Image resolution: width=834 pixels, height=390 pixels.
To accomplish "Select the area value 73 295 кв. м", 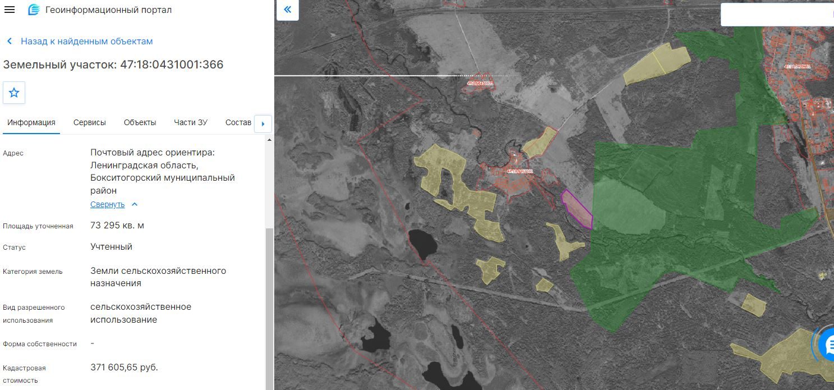I will coord(117,226).
